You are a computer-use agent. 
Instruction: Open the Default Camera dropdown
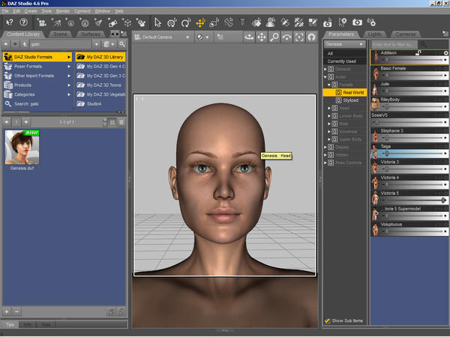click(x=162, y=37)
